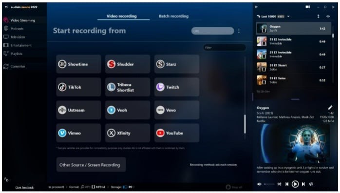Play the selected video
Image resolution: width=340 pixels, height=193 pixels.
click(295, 184)
